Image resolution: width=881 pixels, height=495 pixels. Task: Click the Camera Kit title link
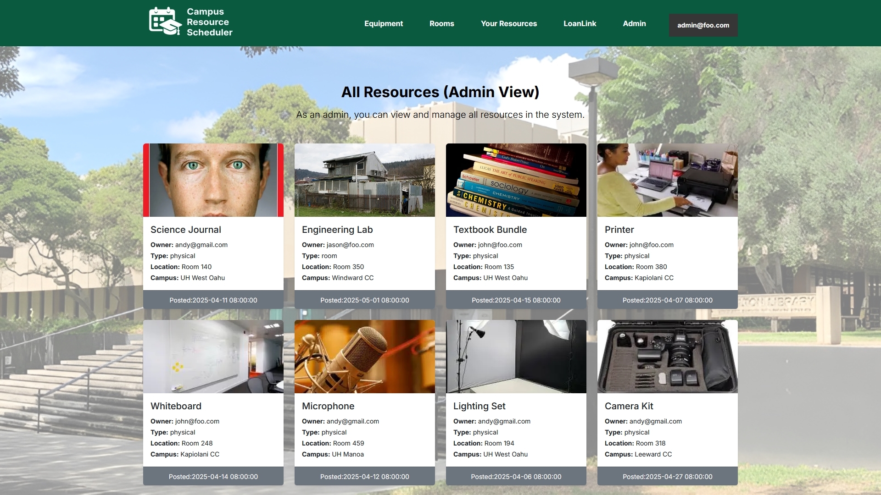click(629, 406)
